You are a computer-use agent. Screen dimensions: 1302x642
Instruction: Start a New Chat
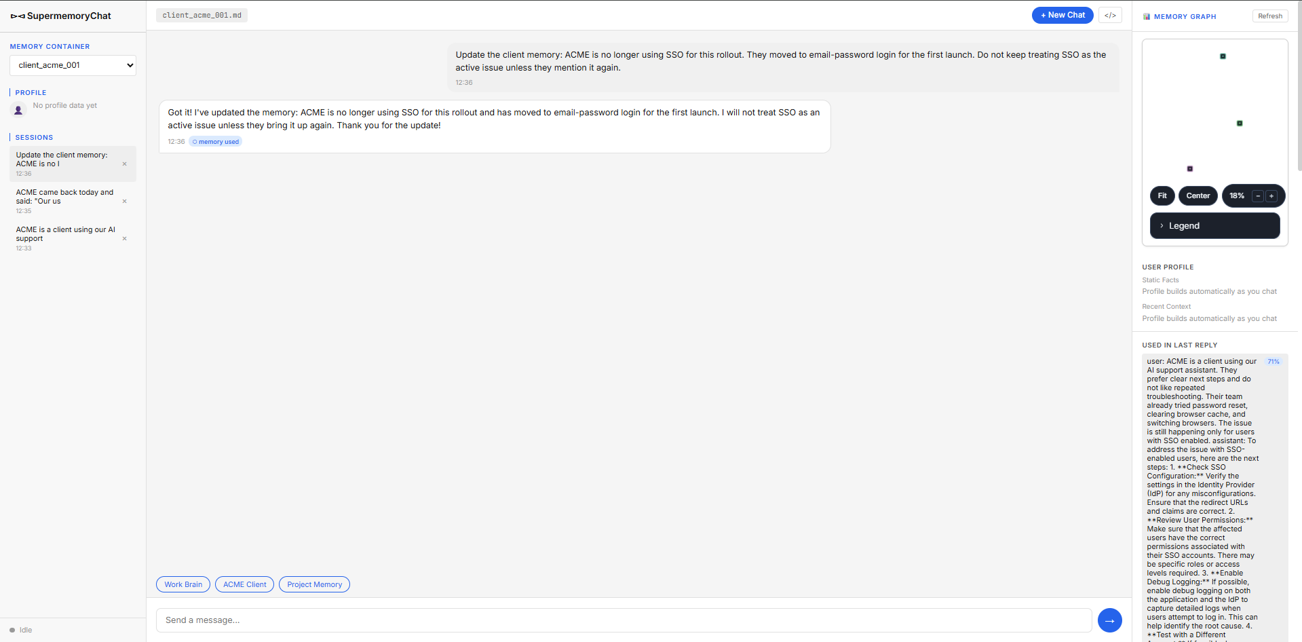1062,15
